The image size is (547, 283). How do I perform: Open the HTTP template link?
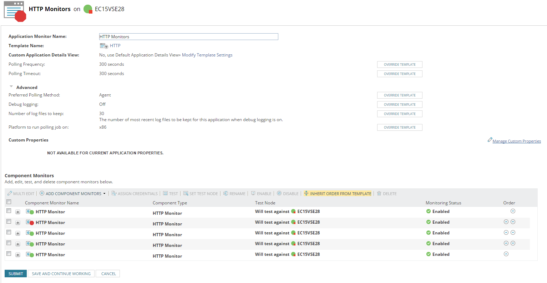click(x=115, y=46)
